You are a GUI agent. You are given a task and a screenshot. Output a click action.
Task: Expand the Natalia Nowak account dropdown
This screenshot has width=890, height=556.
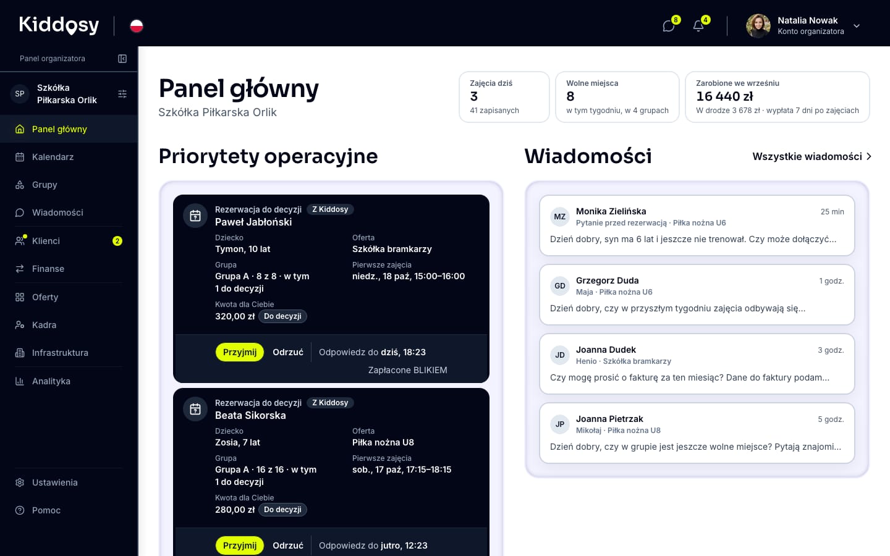857,26
